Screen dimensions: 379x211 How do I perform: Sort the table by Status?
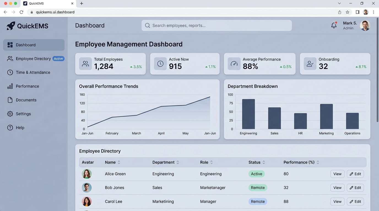click(264, 162)
